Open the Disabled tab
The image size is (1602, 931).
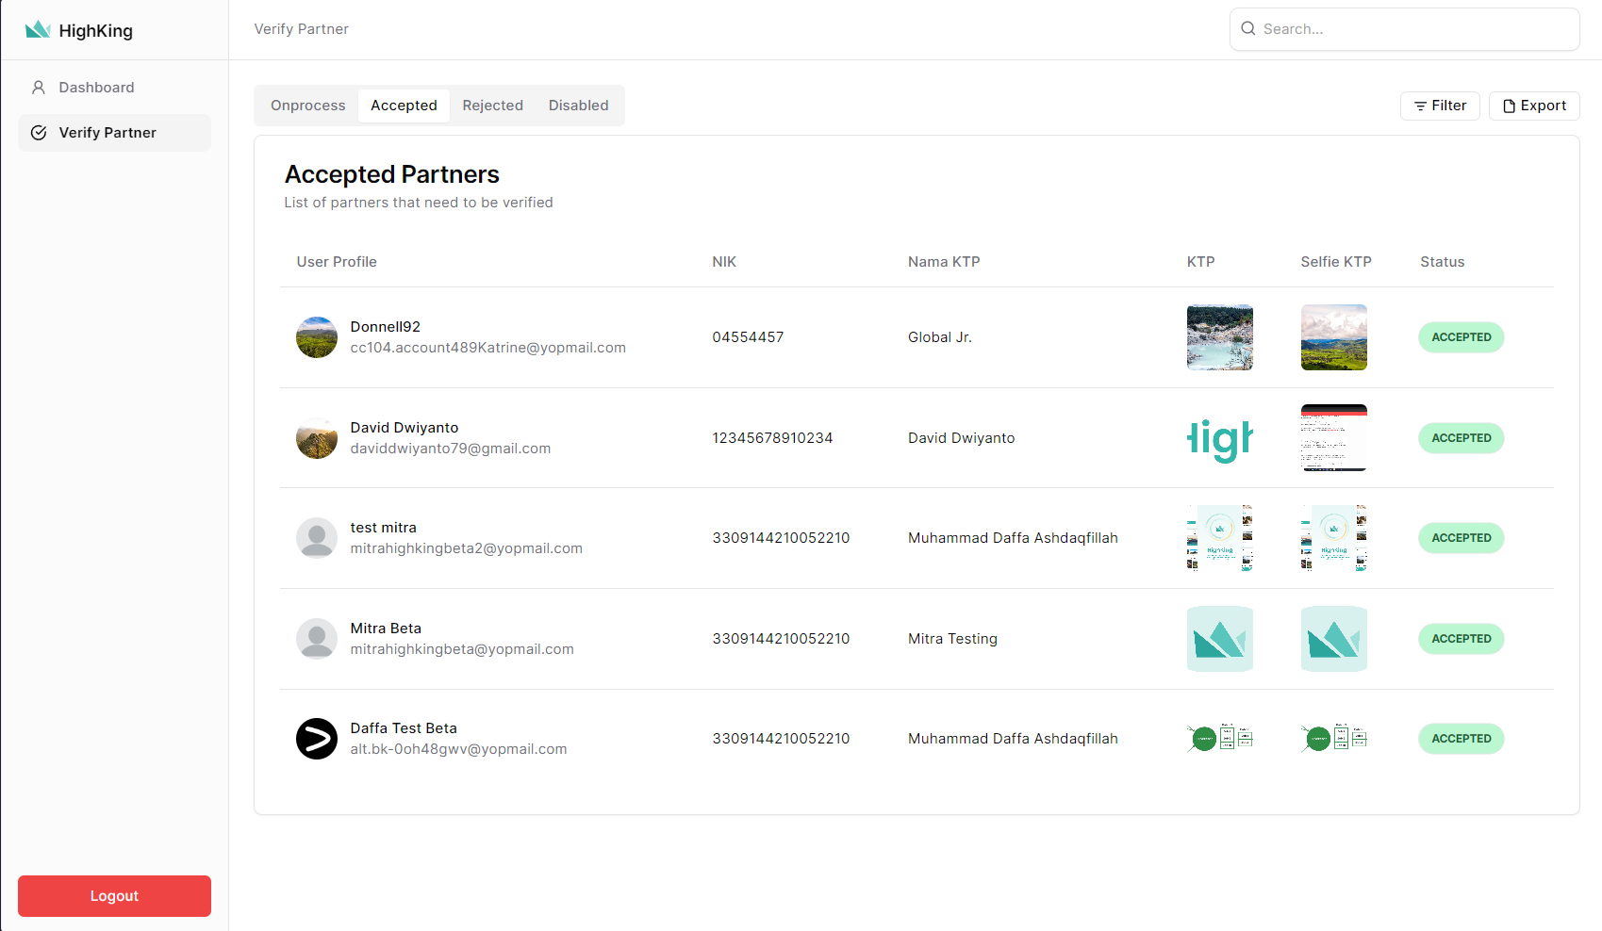(x=578, y=106)
